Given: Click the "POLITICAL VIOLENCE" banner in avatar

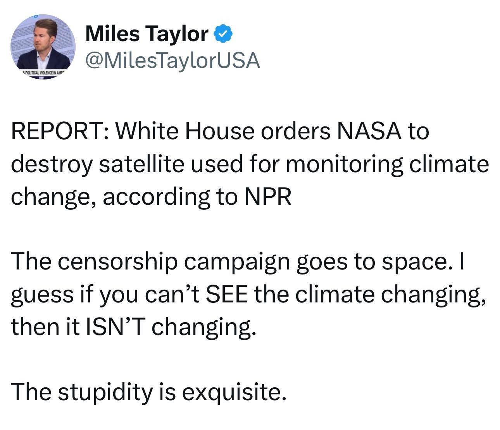Looking at the screenshot, I should point(43,73).
